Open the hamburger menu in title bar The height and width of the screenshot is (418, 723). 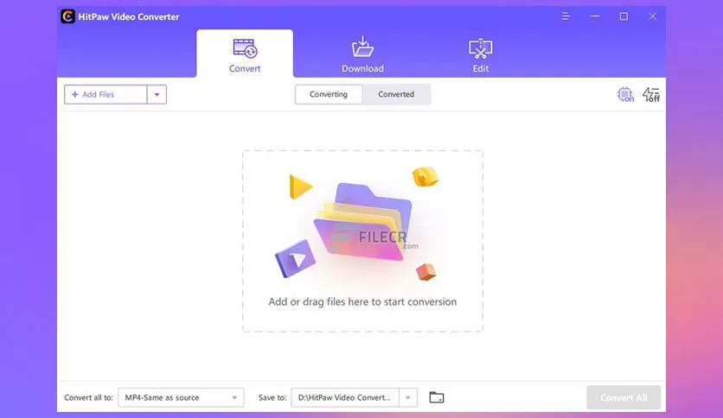[x=566, y=16]
